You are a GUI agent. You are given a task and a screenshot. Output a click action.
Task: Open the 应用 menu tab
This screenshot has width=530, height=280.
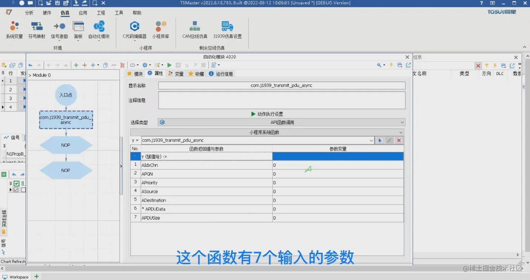pyautogui.click(x=83, y=13)
